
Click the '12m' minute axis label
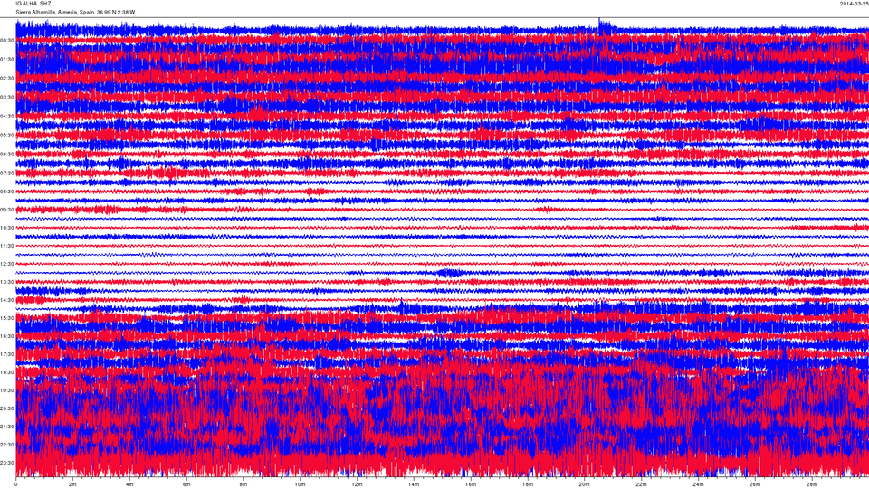[x=357, y=484]
